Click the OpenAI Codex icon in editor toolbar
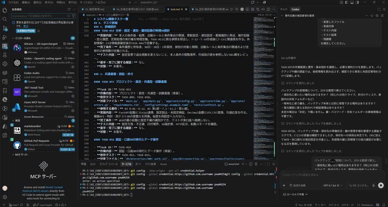 pyautogui.click(x=242, y=9)
